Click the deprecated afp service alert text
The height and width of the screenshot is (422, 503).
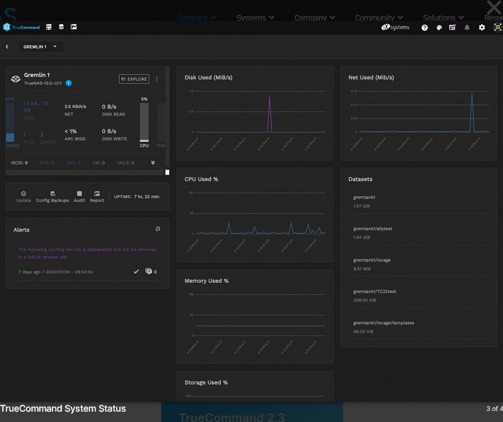click(x=88, y=253)
